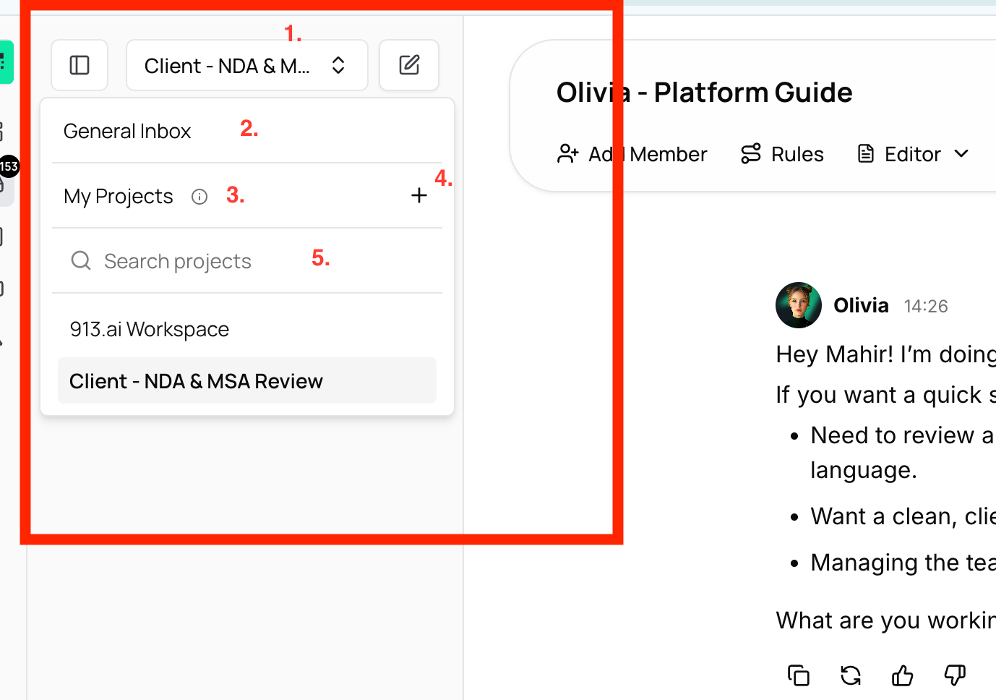Click the new chat compose icon
Image resolution: width=996 pixels, height=700 pixels.
pyautogui.click(x=409, y=65)
